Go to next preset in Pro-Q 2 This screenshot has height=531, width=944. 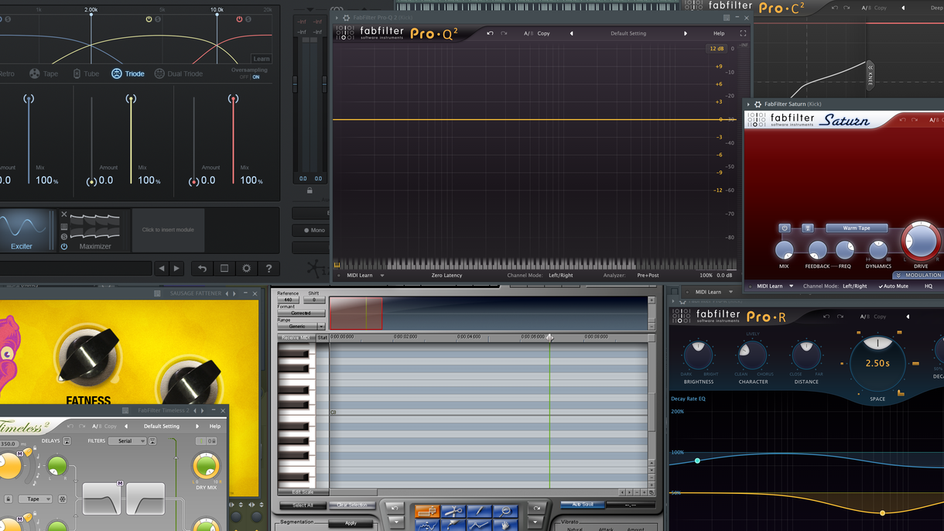685,33
